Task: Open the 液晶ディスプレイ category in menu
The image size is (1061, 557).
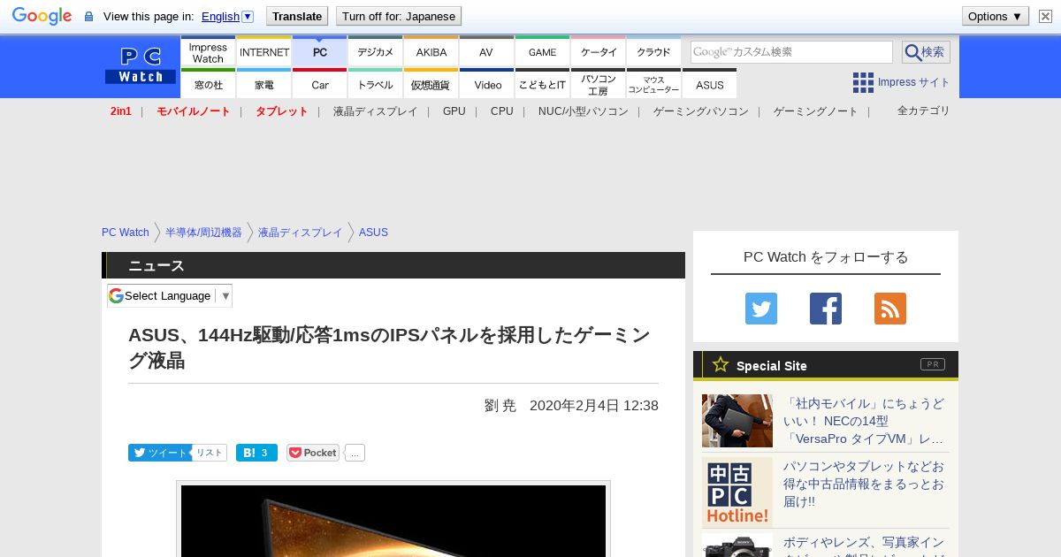Action: pyautogui.click(x=376, y=111)
